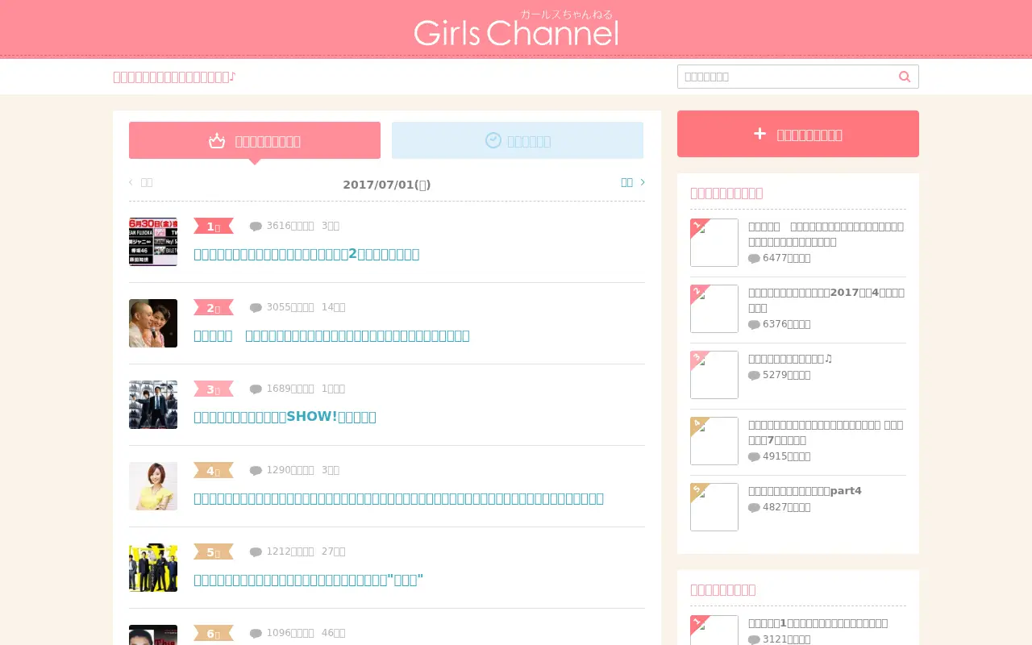
Task: Click sidebar comment icon beside 5279
Action: pyautogui.click(x=754, y=375)
